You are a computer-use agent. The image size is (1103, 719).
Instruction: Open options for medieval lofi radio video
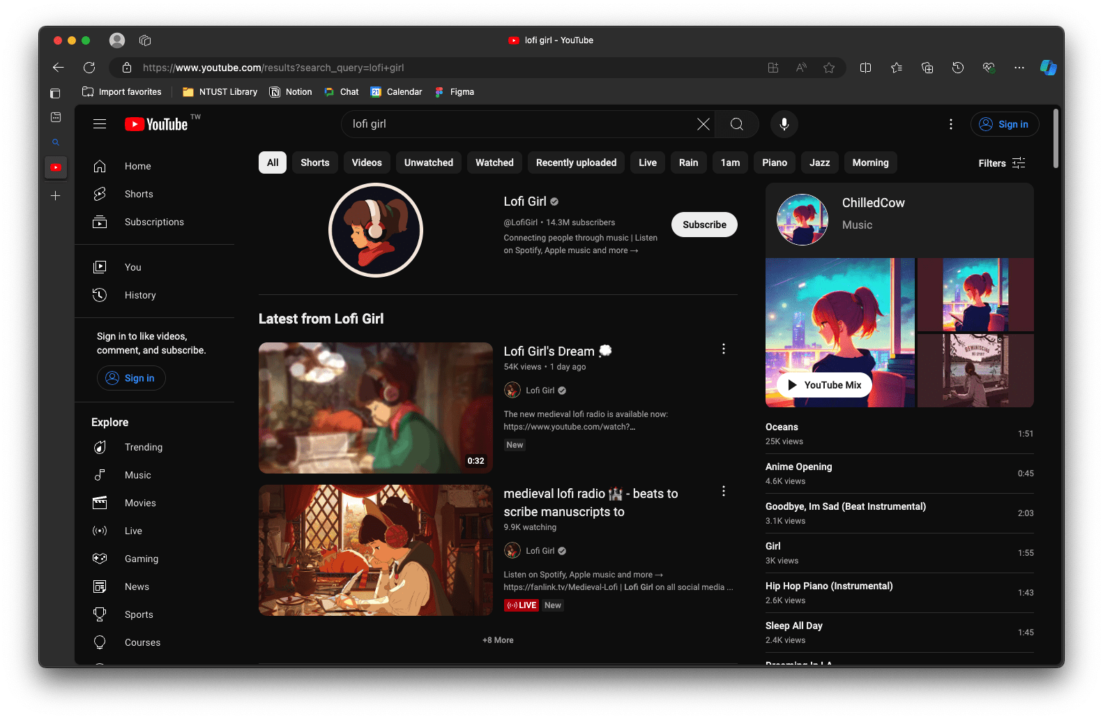pyautogui.click(x=724, y=491)
